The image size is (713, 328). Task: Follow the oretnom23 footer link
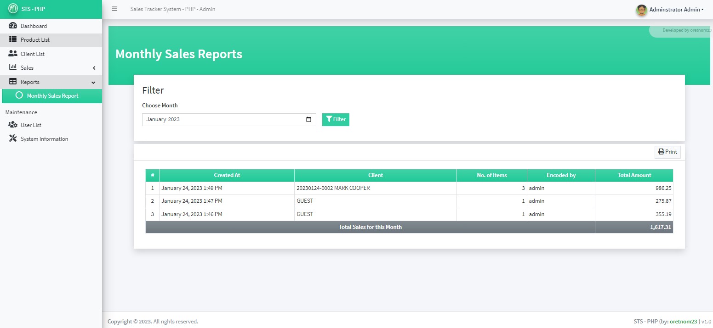pyautogui.click(x=684, y=322)
